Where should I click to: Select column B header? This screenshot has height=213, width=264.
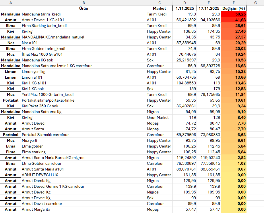click(84, 3)
